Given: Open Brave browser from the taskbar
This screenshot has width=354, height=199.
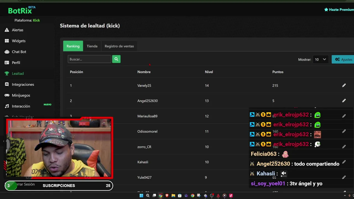Looking at the screenshot, I should tap(167, 196).
